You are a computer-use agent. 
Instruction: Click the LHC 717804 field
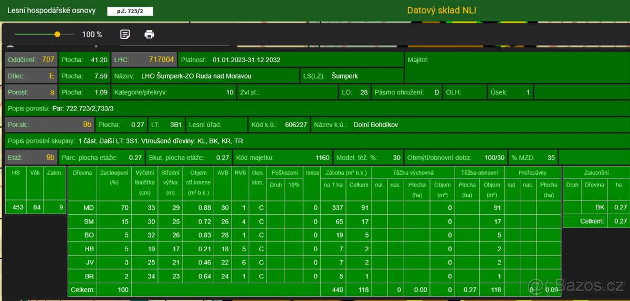pos(144,60)
